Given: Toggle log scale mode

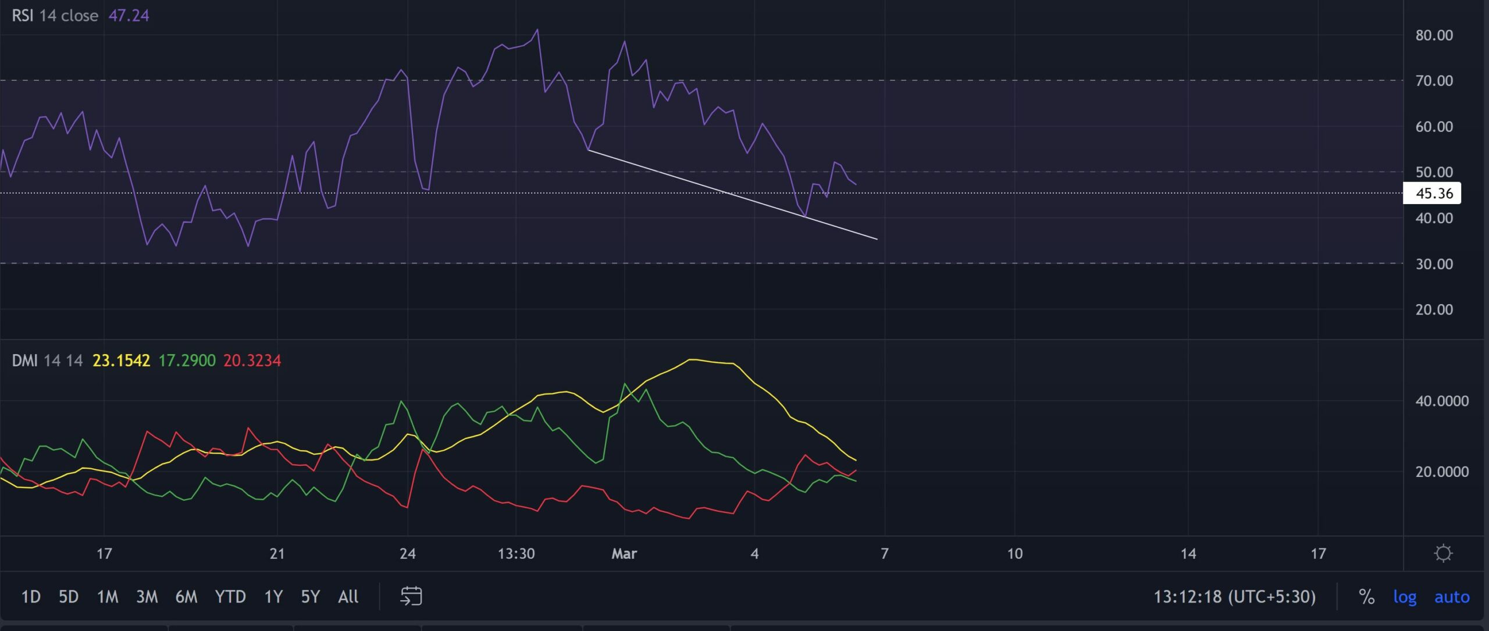Looking at the screenshot, I should 1405,597.
